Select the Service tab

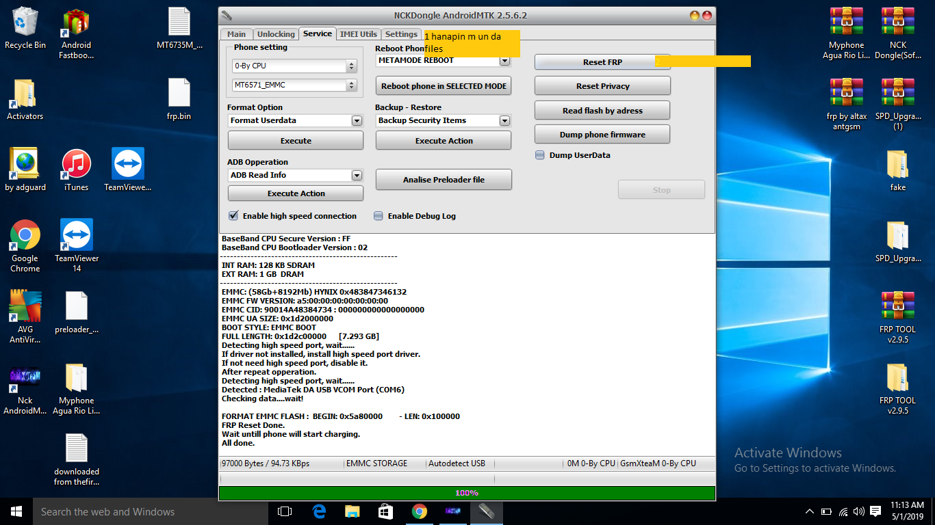[318, 33]
